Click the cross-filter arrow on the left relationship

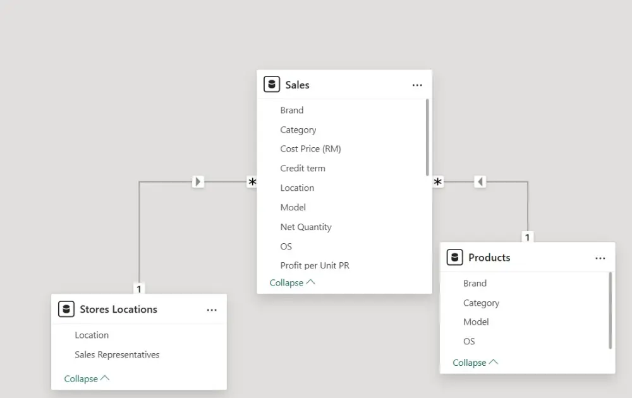tap(198, 181)
